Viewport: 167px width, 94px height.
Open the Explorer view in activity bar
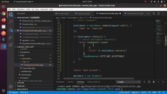tap(10, 14)
